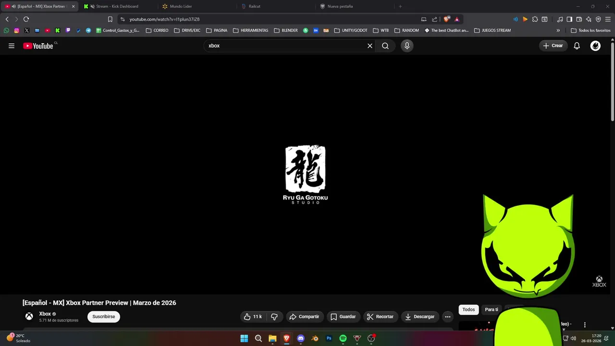This screenshot has height=346, width=615.
Task: Start voice search with the microphone icon
Action: [407, 46]
